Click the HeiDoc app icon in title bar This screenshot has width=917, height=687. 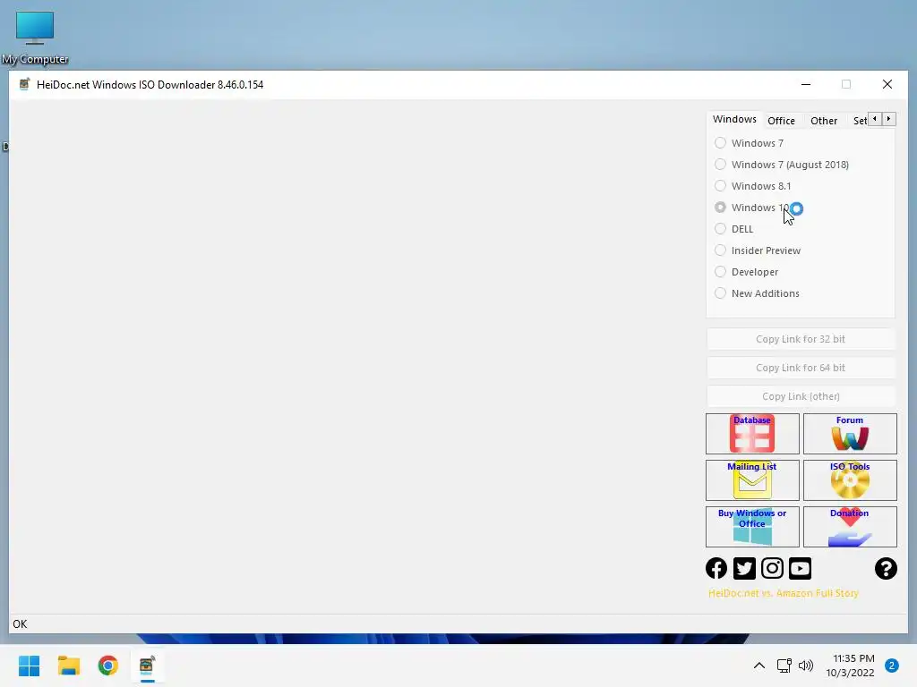(24, 85)
